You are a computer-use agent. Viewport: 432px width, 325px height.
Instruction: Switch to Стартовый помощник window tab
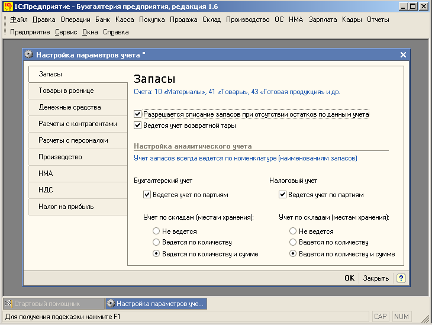pyautogui.click(x=54, y=304)
